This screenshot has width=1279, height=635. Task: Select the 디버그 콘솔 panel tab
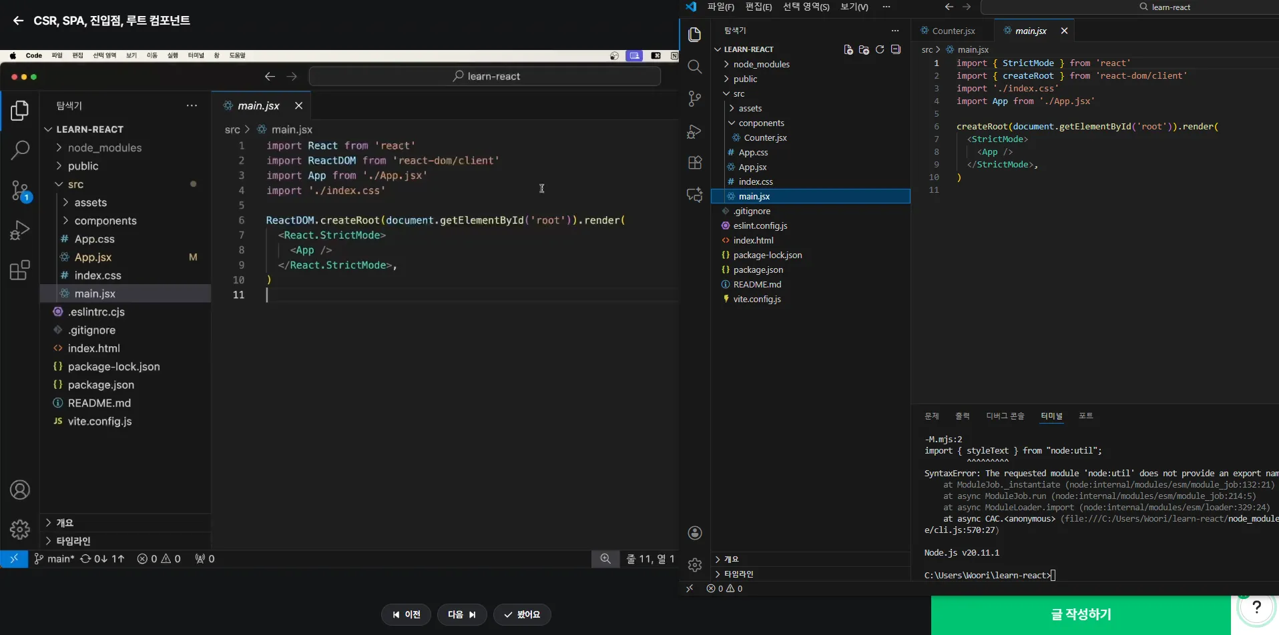click(1005, 416)
